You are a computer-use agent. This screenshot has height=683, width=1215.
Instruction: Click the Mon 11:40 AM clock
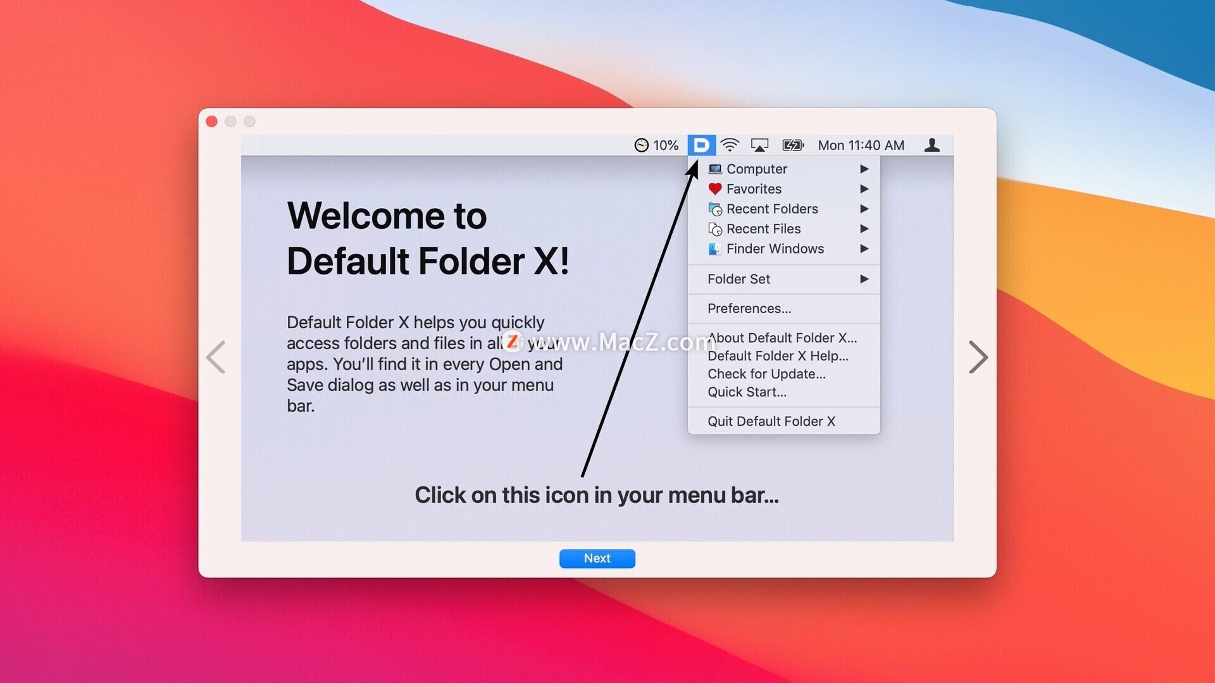point(861,145)
